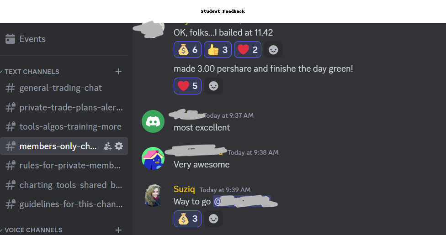The width and height of the screenshot is (446, 235).
Task: Add reaction to "I bailed at 11.42" message
Action: pyautogui.click(x=273, y=50)
